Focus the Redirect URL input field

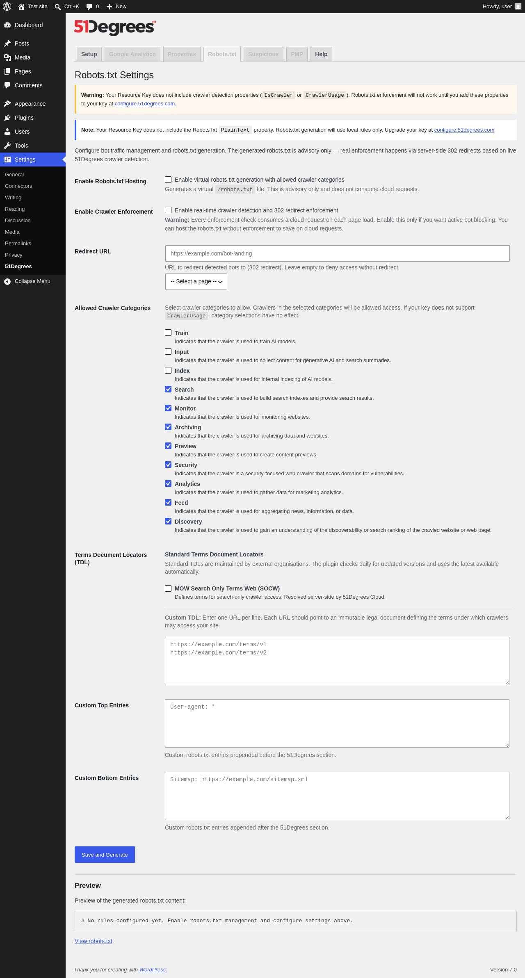338,253
